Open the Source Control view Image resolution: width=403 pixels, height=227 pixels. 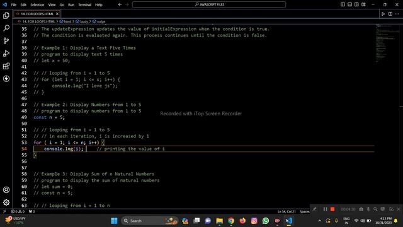(x=6, y=40)
